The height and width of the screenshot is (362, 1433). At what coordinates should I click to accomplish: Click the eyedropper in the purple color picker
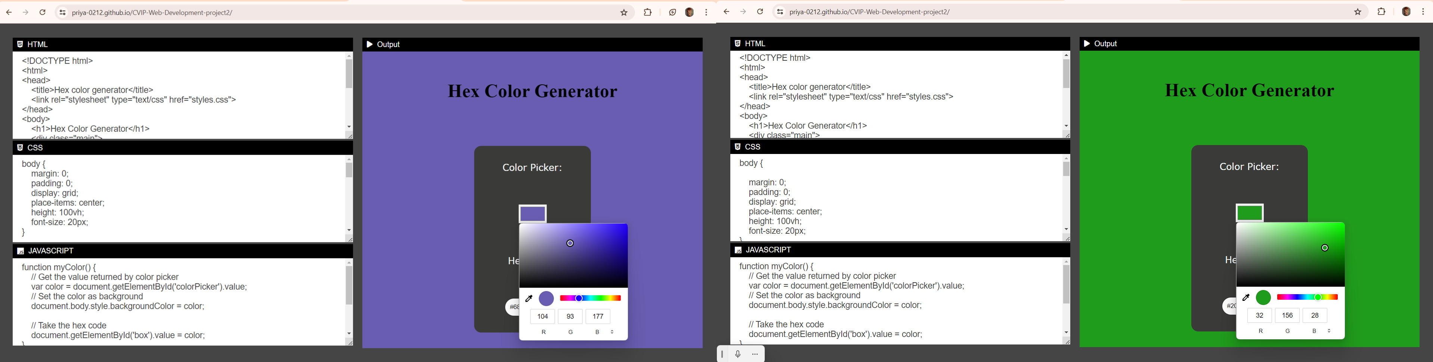tap(529, 299)
